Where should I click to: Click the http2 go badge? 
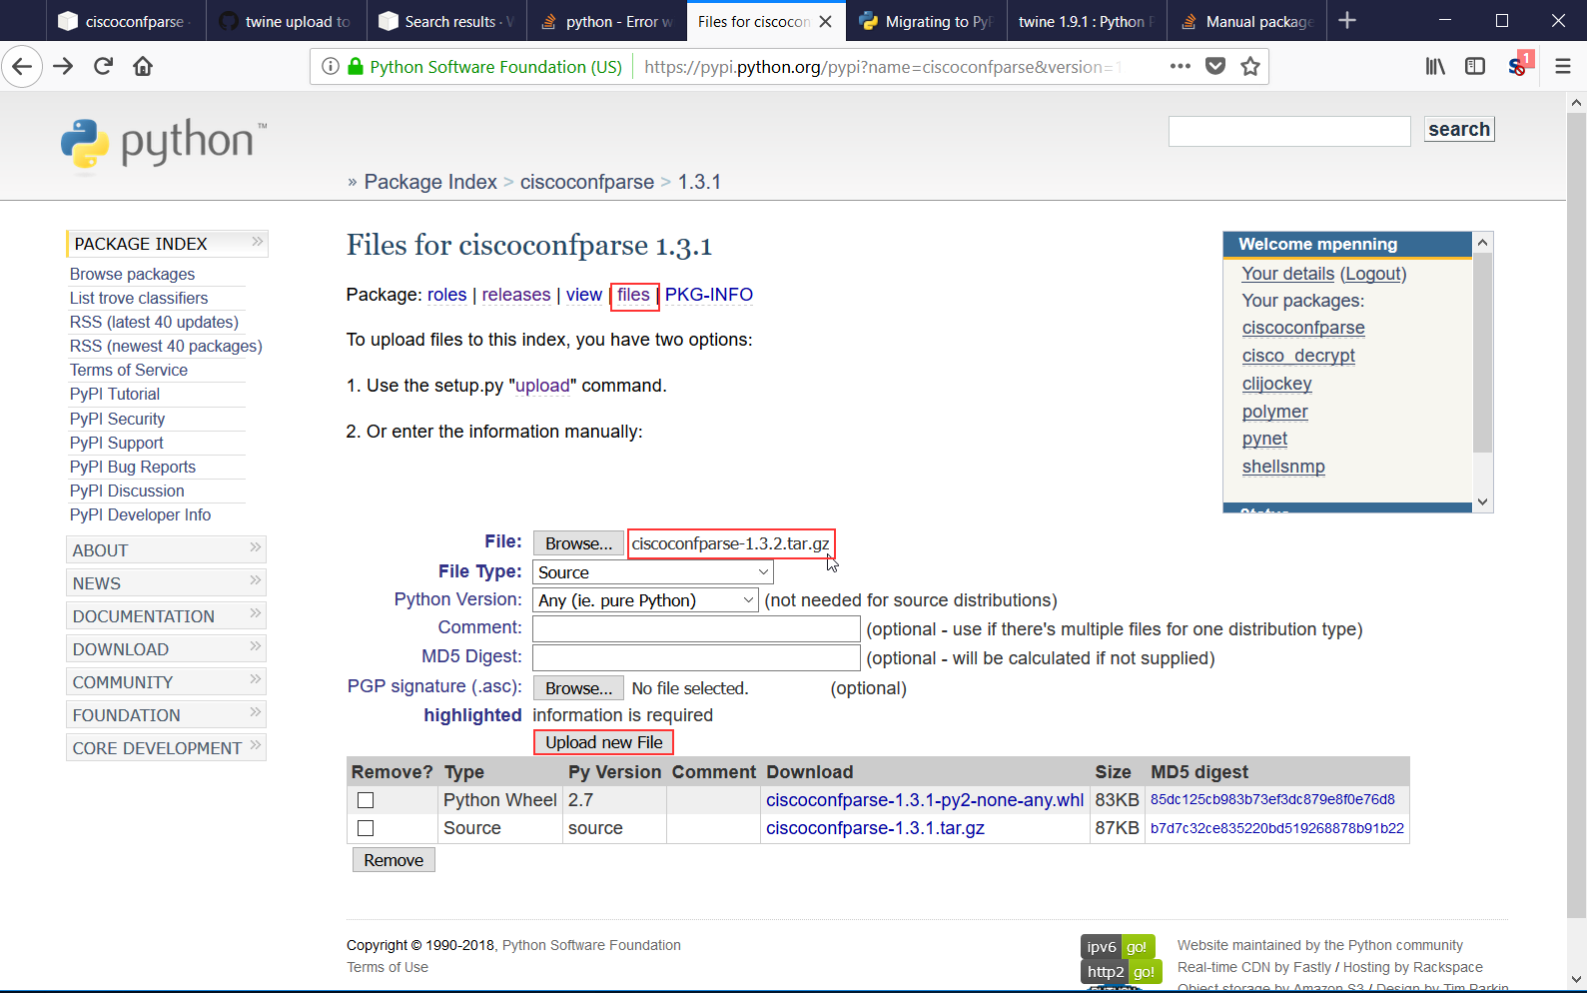click(x=1122, y=972)
